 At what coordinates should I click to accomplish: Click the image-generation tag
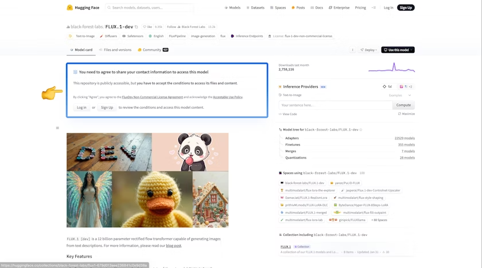coord(203,36)
